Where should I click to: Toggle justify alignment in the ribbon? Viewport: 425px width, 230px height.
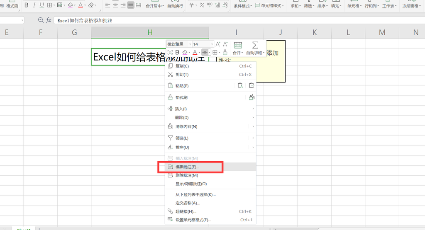click(x=131, y=5)
